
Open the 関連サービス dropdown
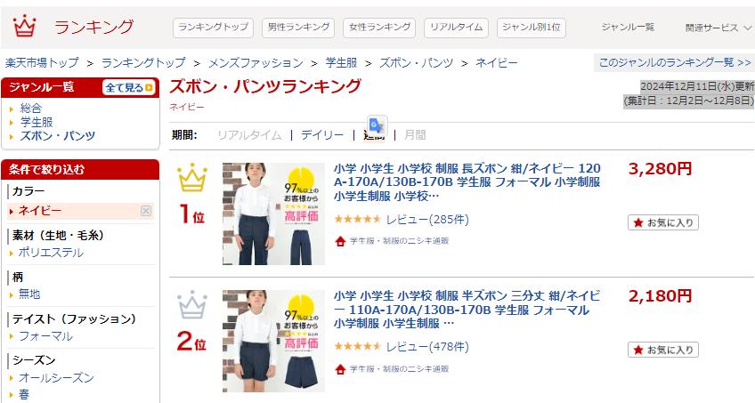718,28
